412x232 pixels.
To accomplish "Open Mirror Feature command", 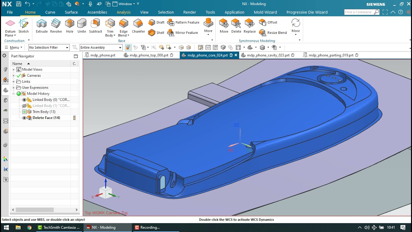I will pyautogui.click(x=183, y=33).
